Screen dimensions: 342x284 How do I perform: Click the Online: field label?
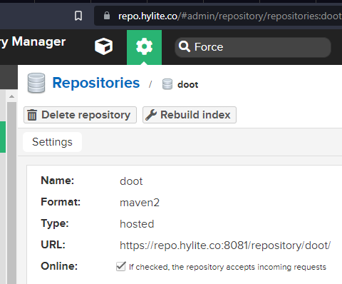point(59,266)
